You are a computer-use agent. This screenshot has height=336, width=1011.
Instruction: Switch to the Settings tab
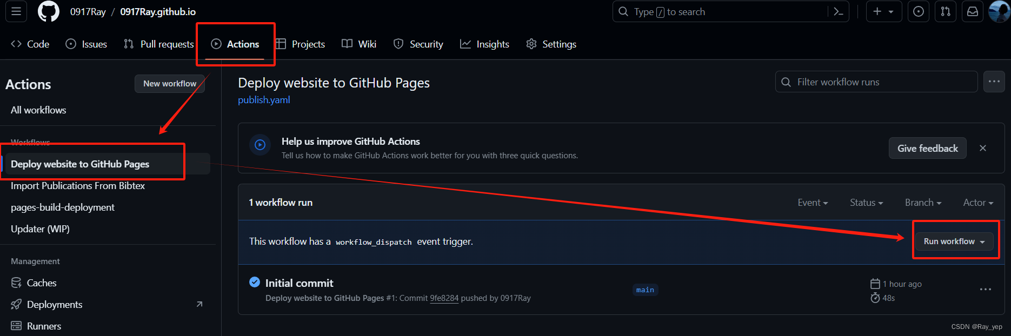coord(551,44)
